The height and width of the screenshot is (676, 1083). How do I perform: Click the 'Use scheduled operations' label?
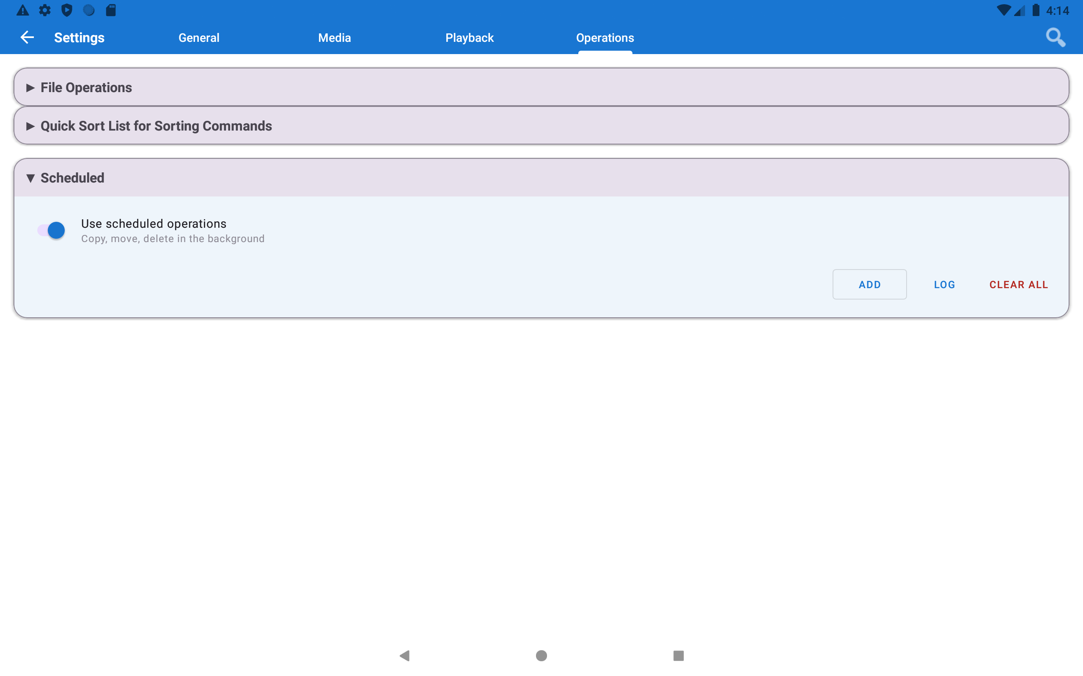click(154, 224)
